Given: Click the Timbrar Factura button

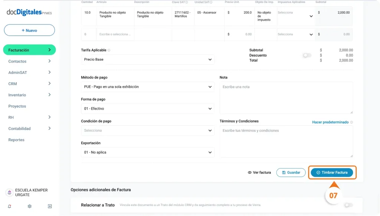Looking at the screenshot, I should 332,173.
